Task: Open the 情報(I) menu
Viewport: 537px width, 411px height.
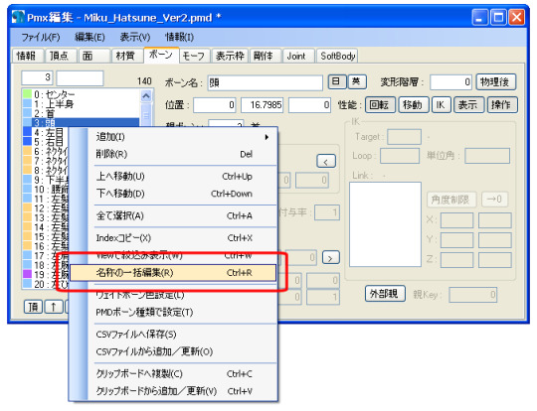Action: point(179,37)
